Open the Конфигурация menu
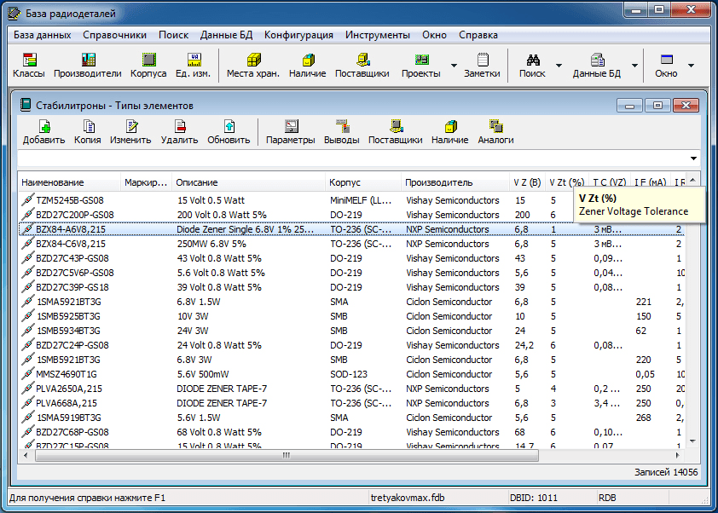This screenshot has height=513, width=718. tap(298, 35)
